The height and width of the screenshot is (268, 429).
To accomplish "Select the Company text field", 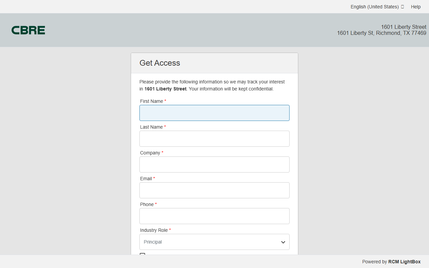I will (214, 164).
